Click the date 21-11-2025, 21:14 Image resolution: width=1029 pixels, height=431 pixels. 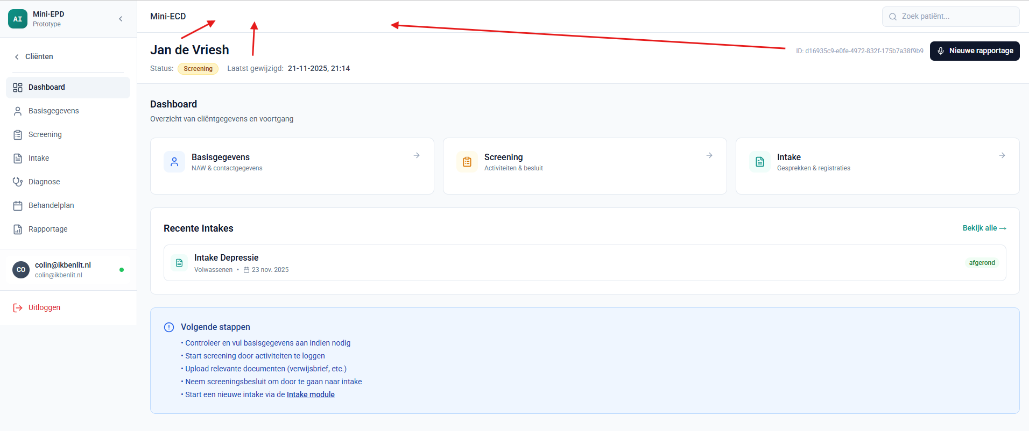(x=319, y=69)
